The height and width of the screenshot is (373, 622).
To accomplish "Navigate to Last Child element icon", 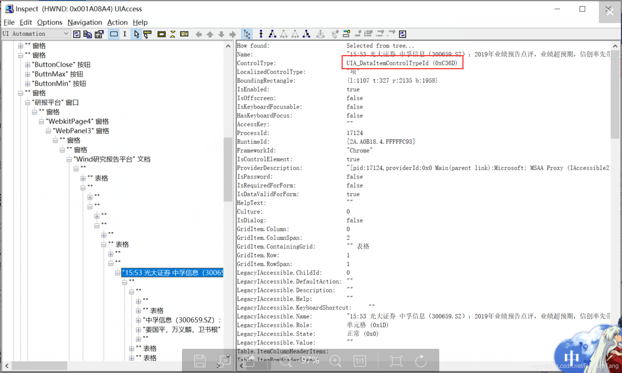I will tap(306, 34).
